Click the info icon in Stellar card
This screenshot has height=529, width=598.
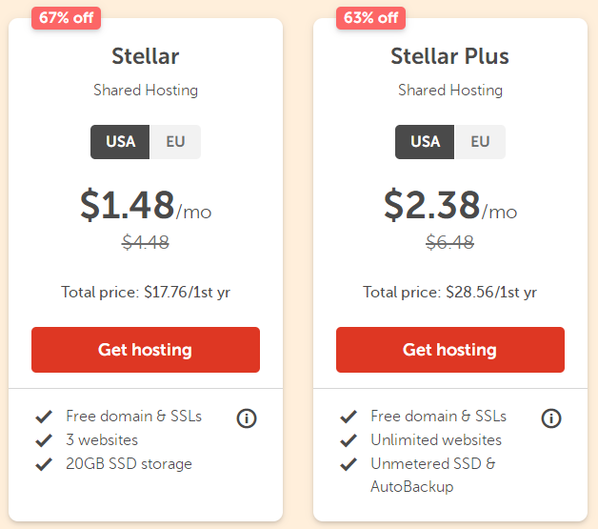[247, 417]
